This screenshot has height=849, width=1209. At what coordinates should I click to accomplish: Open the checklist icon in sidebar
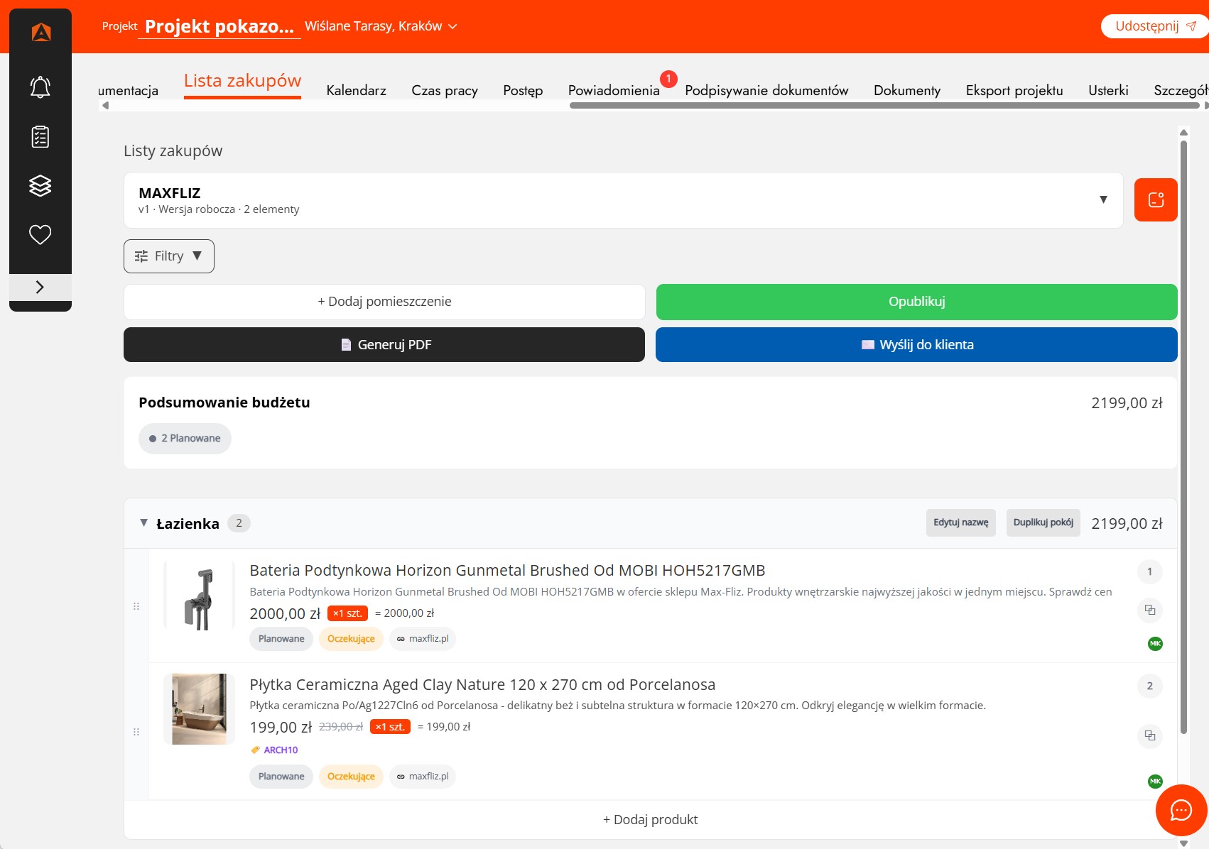[40, 136]
